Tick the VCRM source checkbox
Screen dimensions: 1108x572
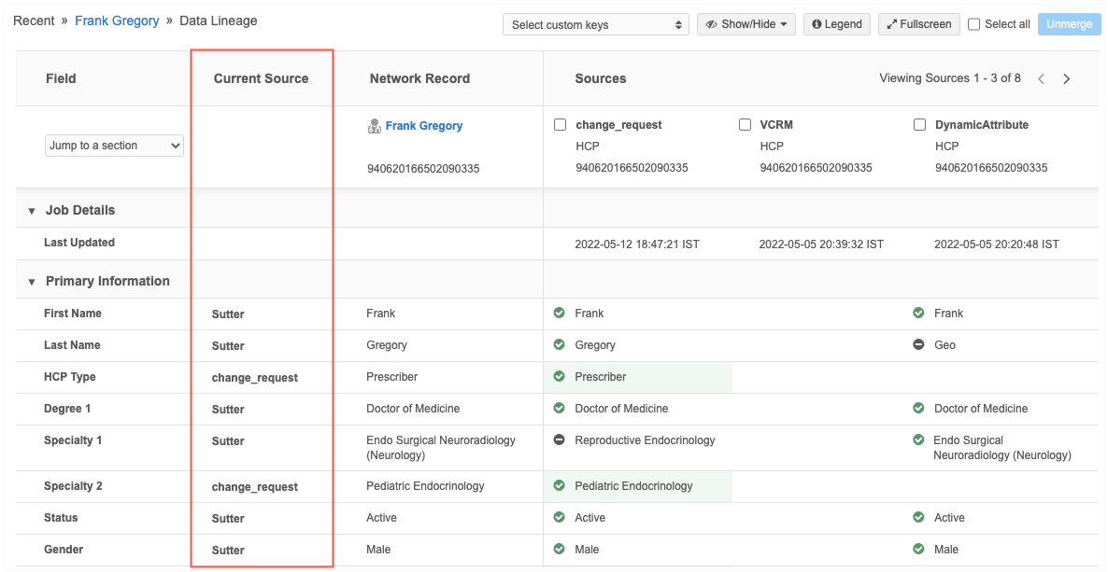click(x=745, y=125)
